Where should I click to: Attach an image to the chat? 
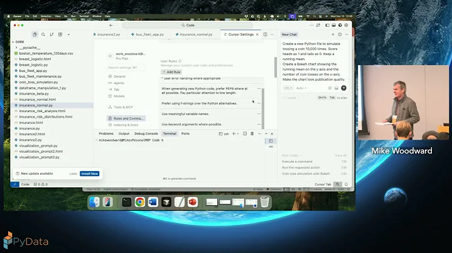pos(336,88)
